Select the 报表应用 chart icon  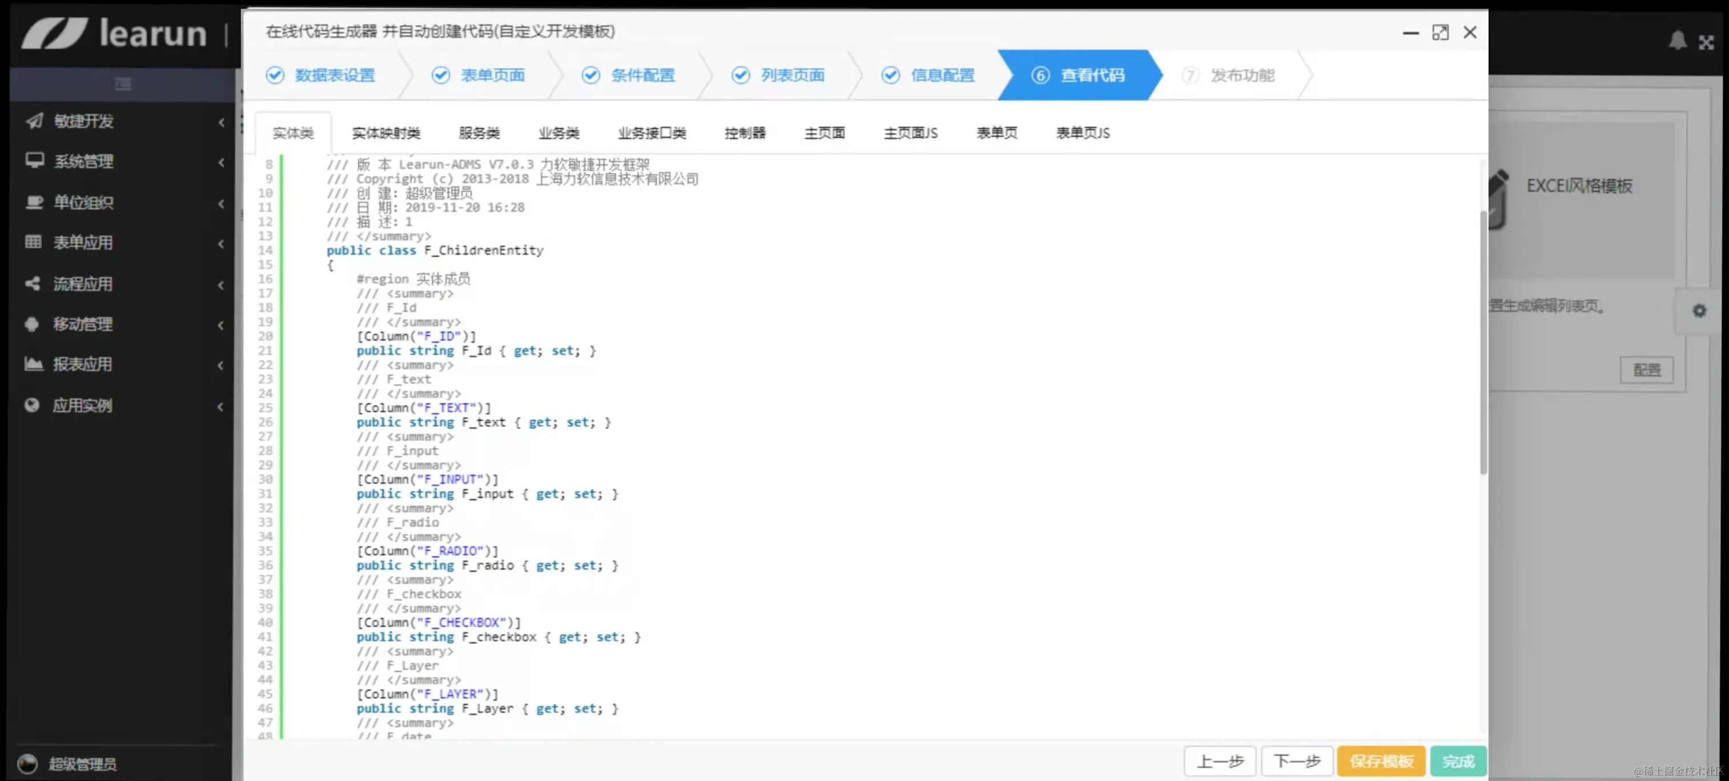[x=34, y=364]
